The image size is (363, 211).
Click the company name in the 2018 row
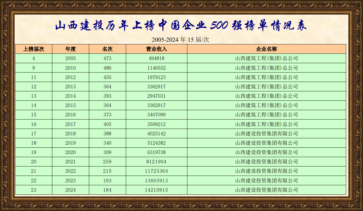pyautogui.click(x=266, y=134)
